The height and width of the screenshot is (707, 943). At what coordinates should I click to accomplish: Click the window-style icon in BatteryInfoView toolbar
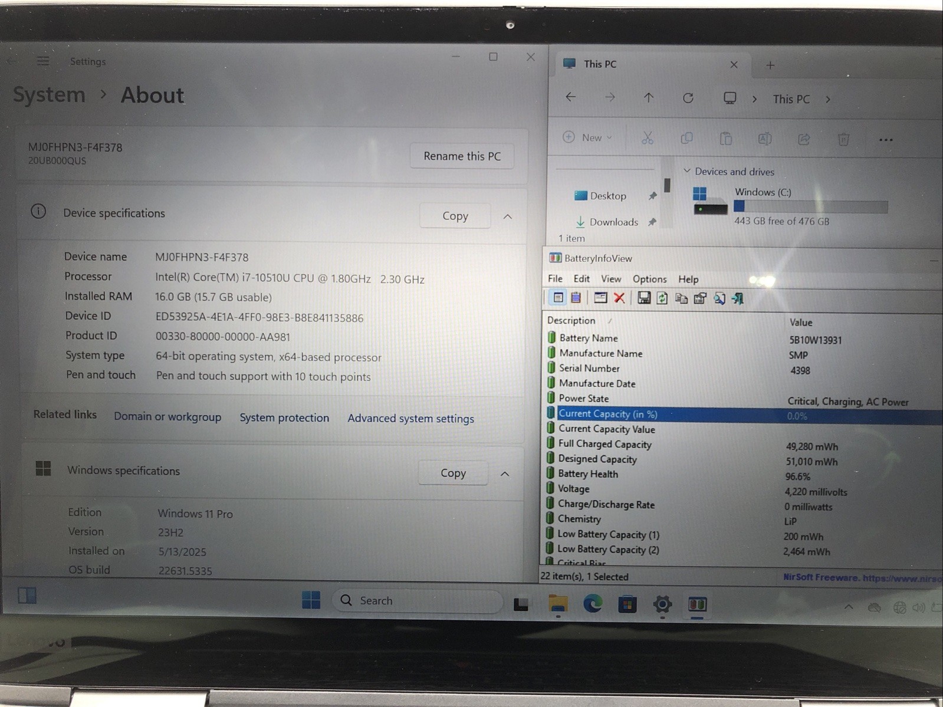pos(600,298)
